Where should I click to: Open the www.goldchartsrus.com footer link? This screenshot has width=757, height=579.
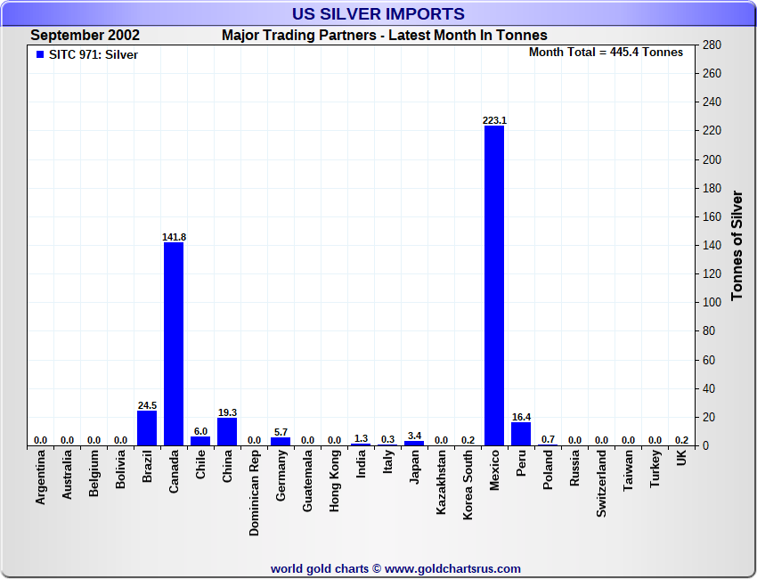(452, 568)
